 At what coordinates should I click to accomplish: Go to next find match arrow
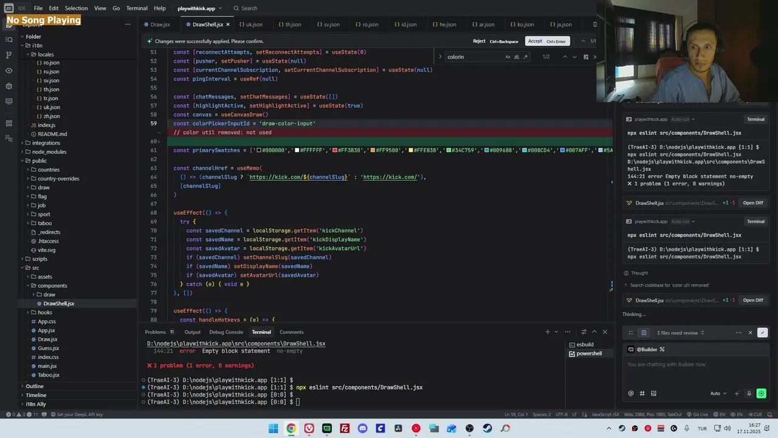coord(574,57)
